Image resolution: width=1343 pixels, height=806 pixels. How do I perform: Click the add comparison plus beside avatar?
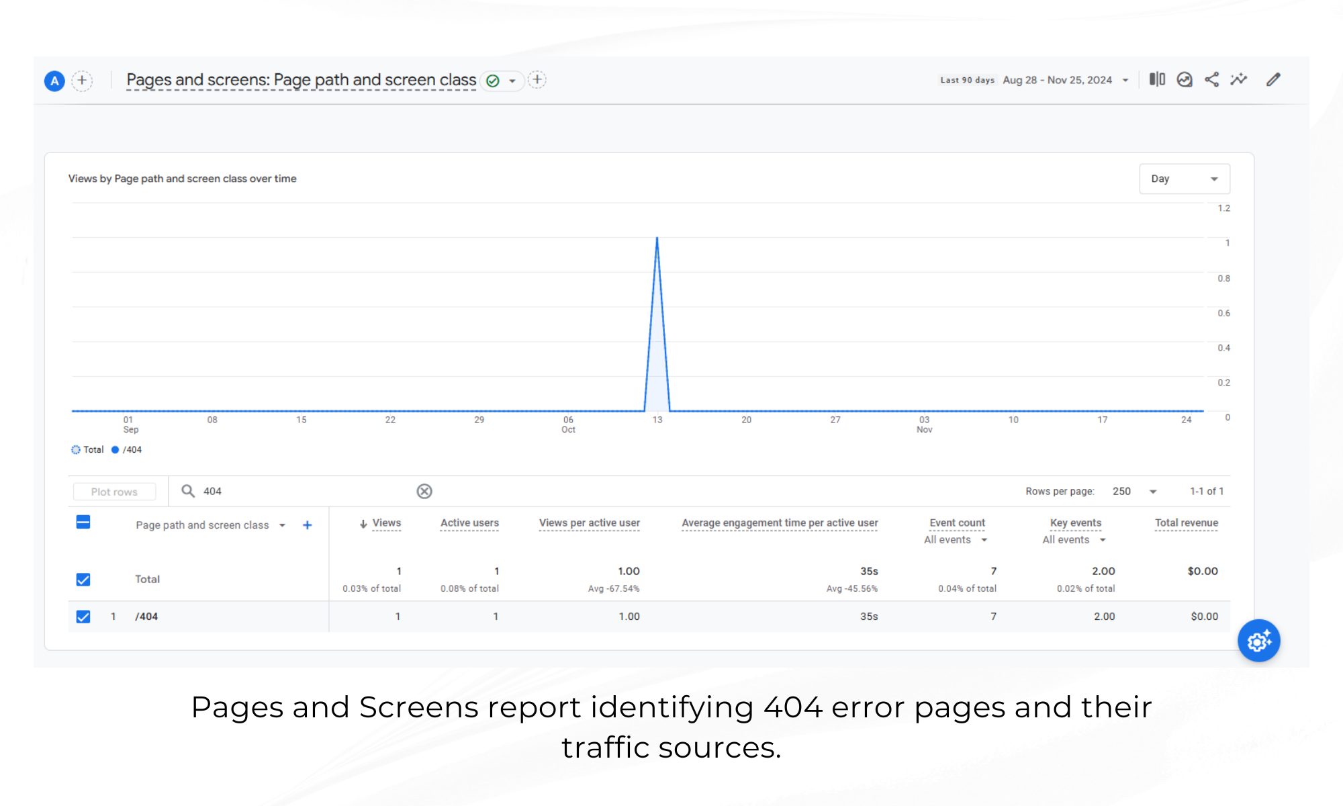point(82,81)
